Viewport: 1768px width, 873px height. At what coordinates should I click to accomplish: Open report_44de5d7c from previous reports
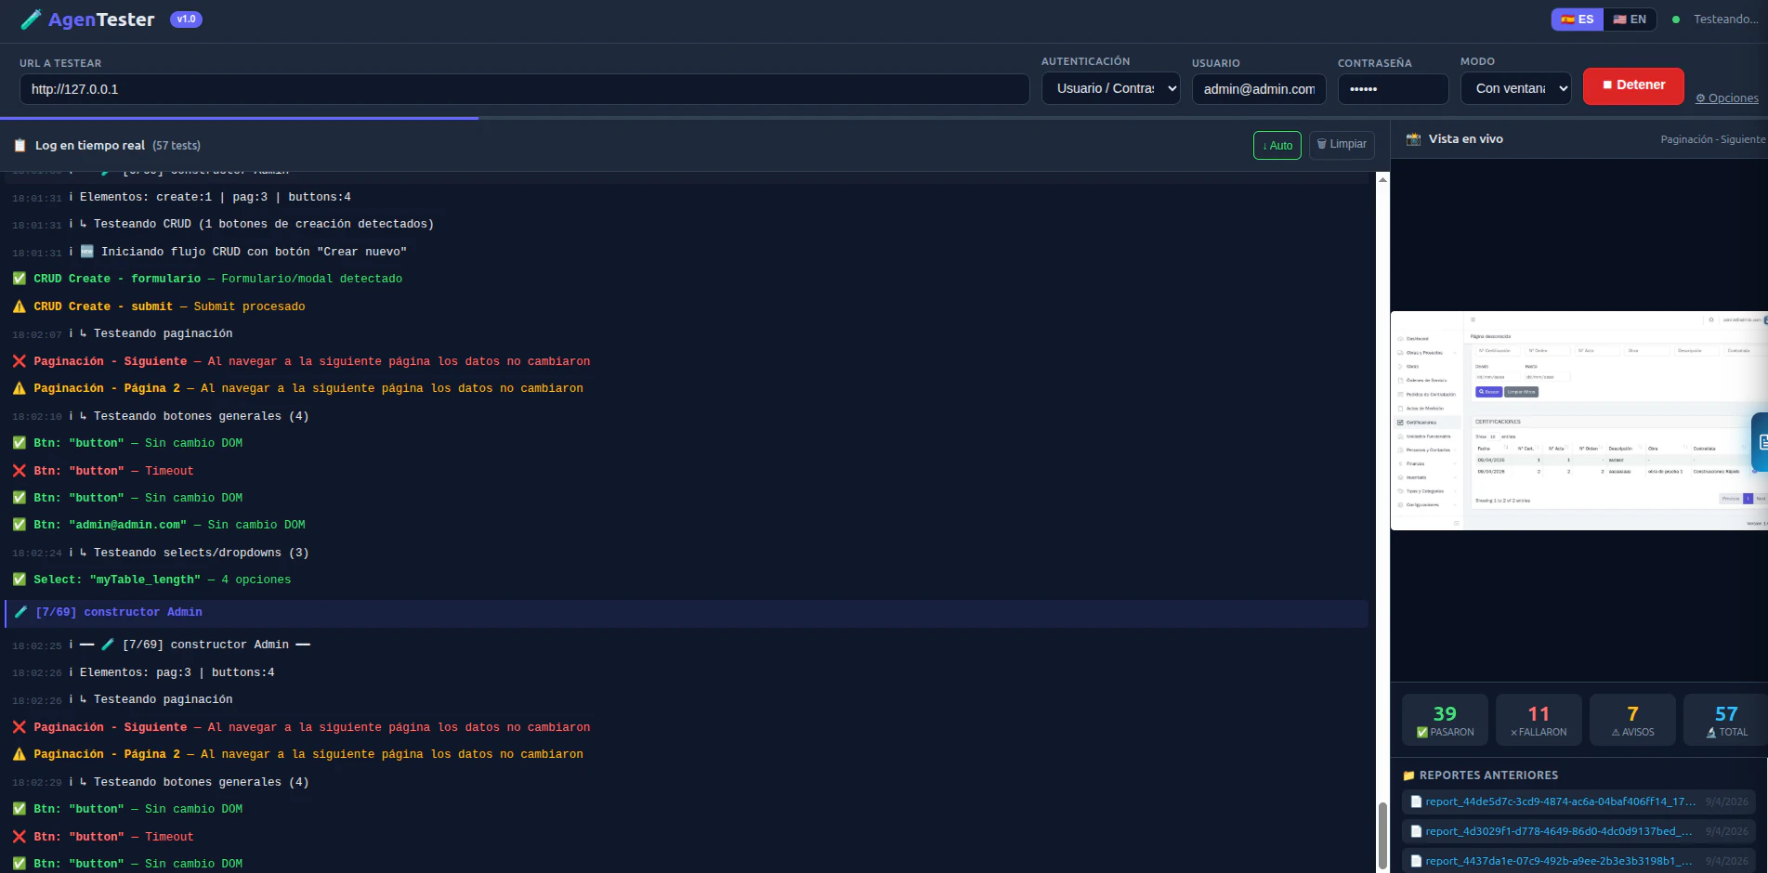1557,801
